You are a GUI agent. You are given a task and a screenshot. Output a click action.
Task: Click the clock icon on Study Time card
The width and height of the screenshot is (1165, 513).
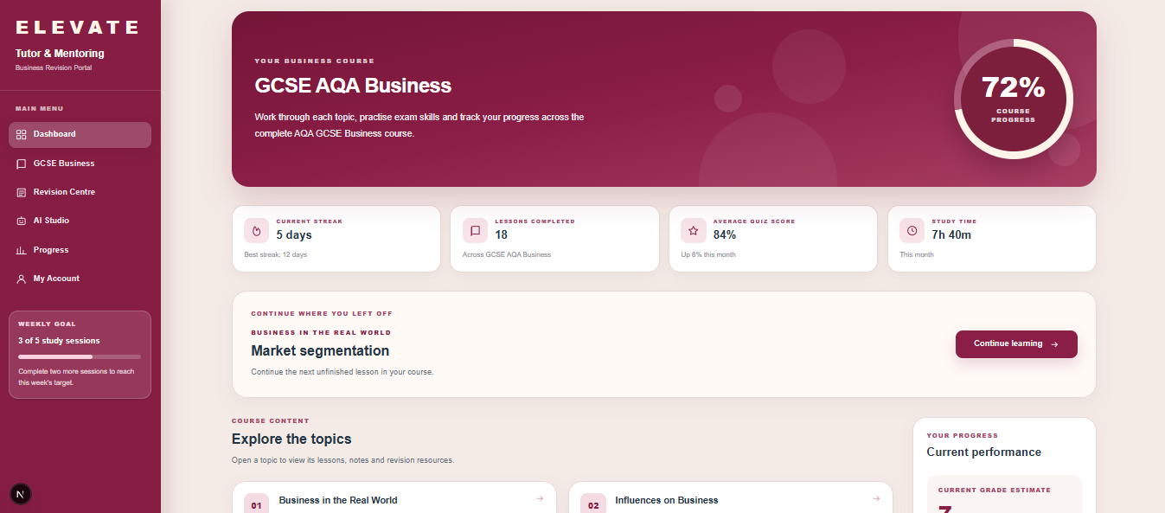click(x=912, y=230)
